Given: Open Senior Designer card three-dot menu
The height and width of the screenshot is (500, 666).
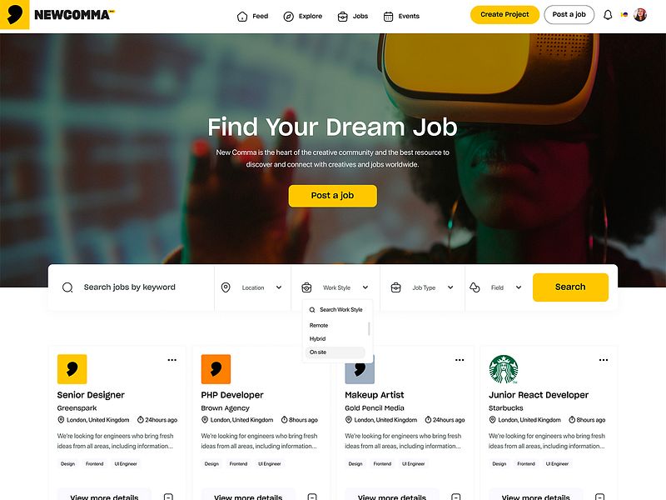Looking at the screenshot, I should coord(172,360).
